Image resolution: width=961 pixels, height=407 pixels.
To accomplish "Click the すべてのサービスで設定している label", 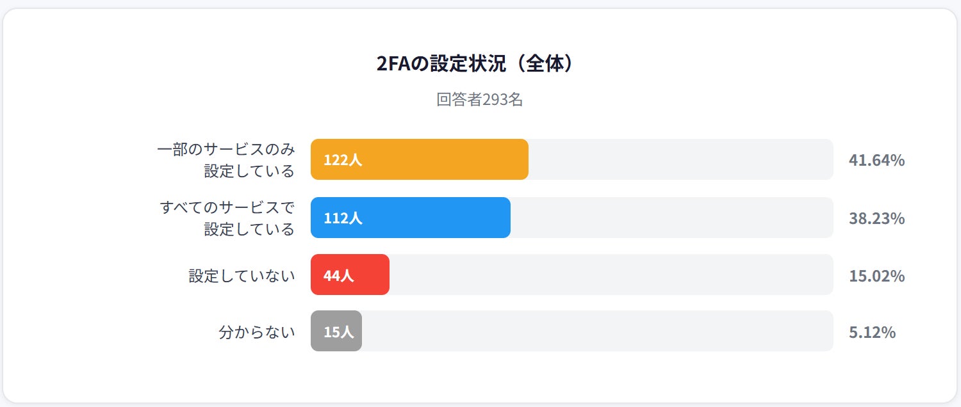I will pos(227,218).
